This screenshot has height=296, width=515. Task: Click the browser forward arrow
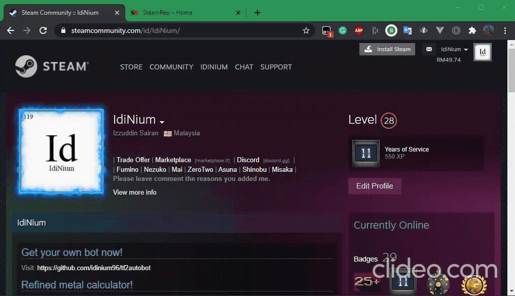click(26, 30)
